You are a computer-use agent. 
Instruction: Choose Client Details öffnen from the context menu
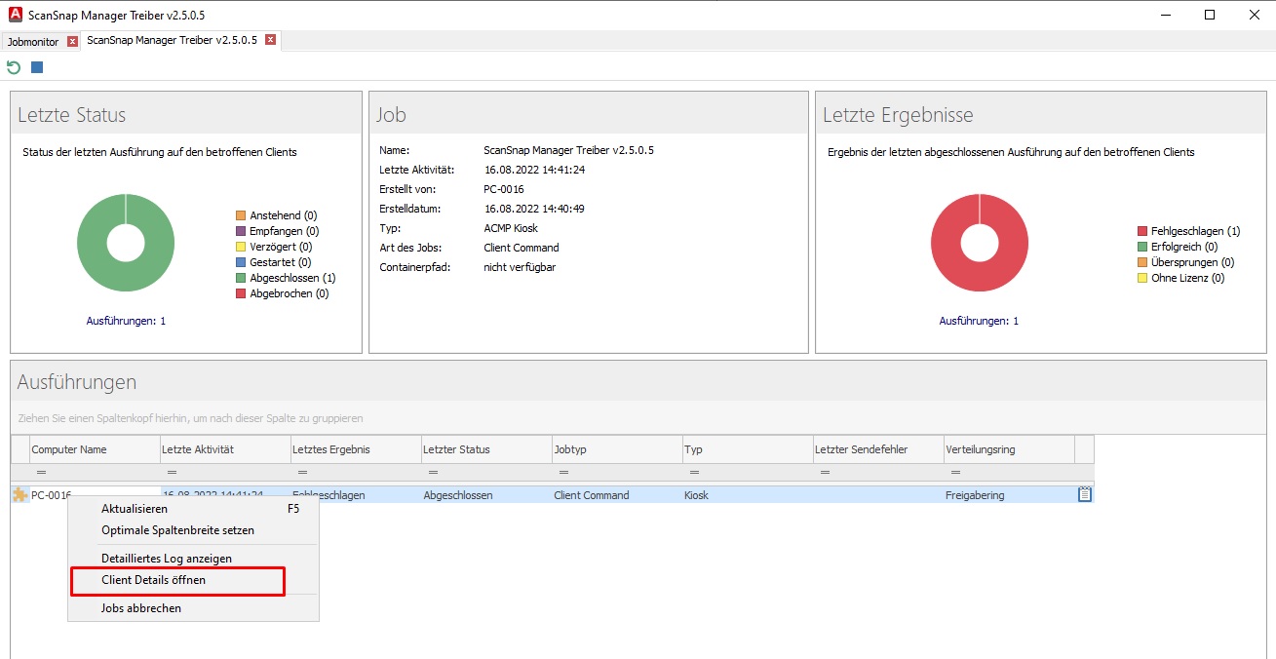click(153, 580)
